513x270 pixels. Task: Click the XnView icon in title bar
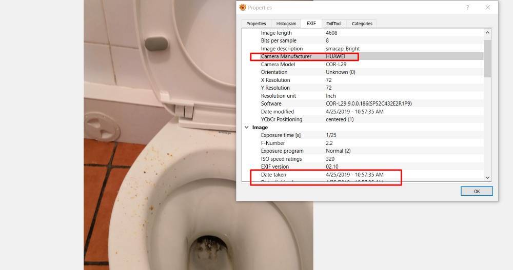click(x=243, y=8)
